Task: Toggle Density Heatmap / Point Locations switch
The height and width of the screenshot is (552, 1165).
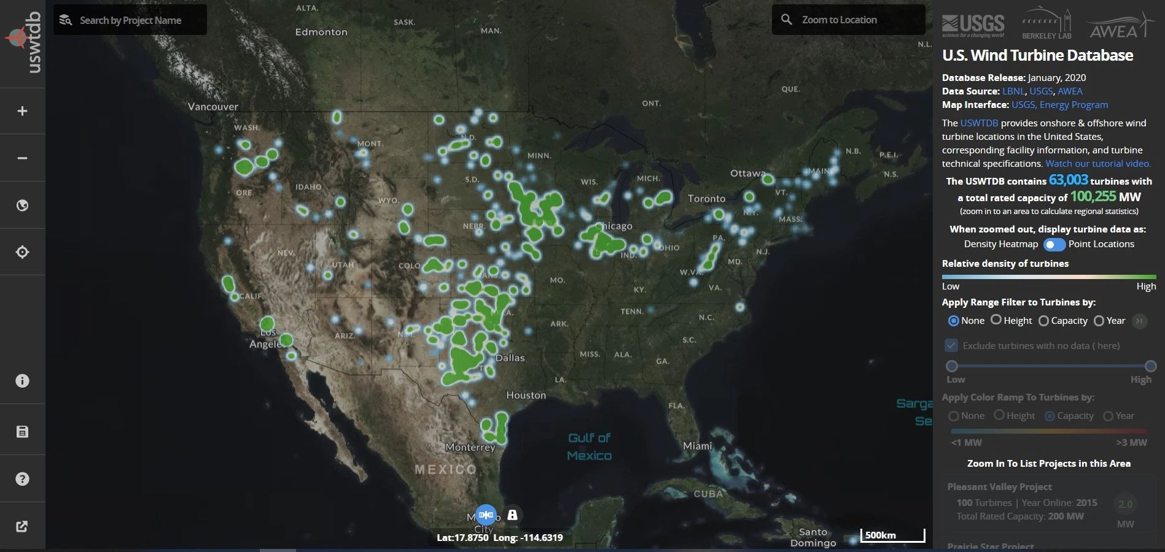Action: [1054, 244]
